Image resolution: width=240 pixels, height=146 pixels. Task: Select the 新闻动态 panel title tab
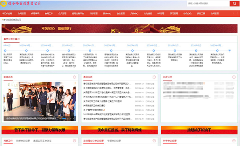click(8, 77)
